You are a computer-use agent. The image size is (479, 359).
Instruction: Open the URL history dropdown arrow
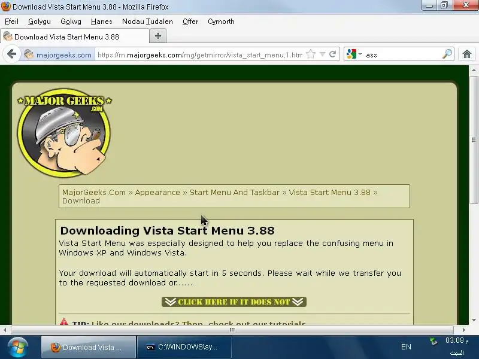322,54
